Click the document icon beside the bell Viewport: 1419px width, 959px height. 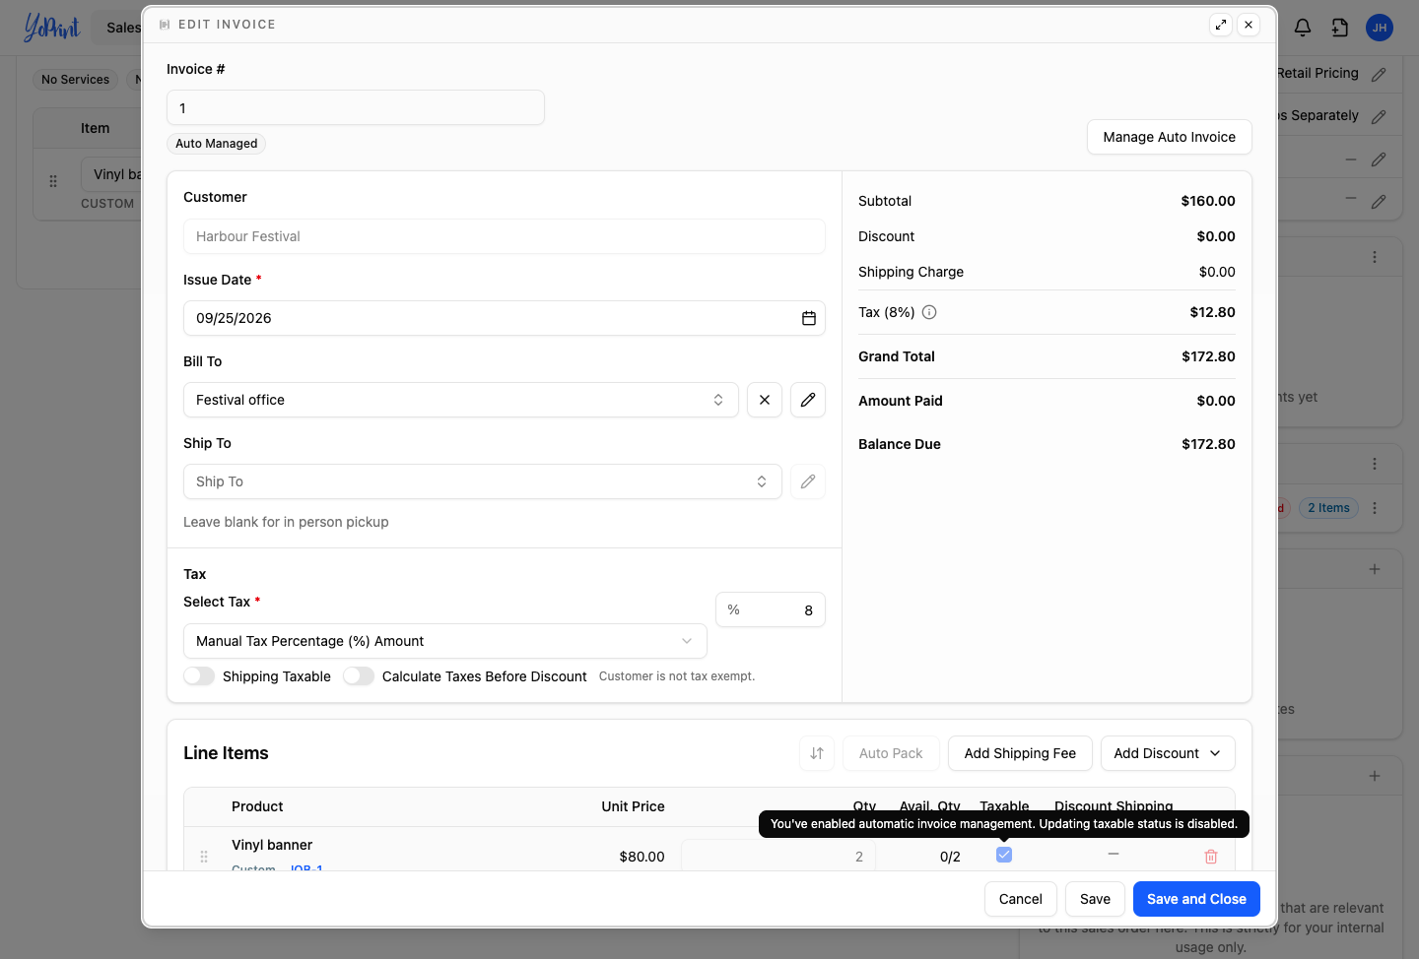[1340, 28]
